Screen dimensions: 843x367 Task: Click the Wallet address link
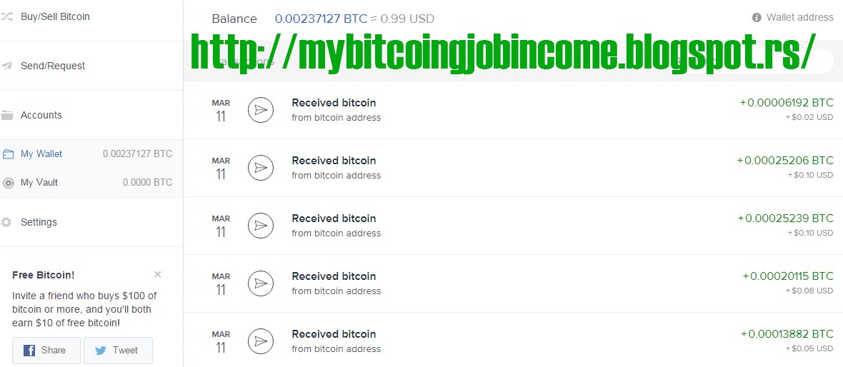[799, 17]
